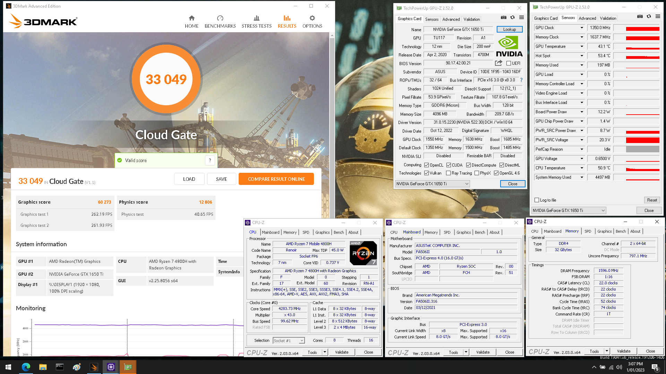666x374 pixels.
Task: Open the SPD tab in first CPU-Z window
Action: click(x=306, y=232)
